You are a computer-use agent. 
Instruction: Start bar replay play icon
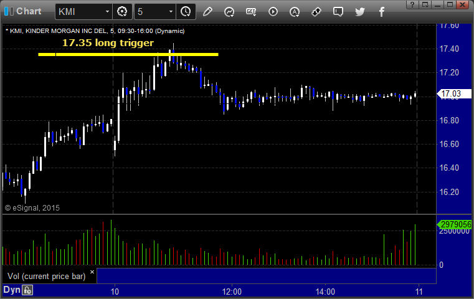click(273, 12)
